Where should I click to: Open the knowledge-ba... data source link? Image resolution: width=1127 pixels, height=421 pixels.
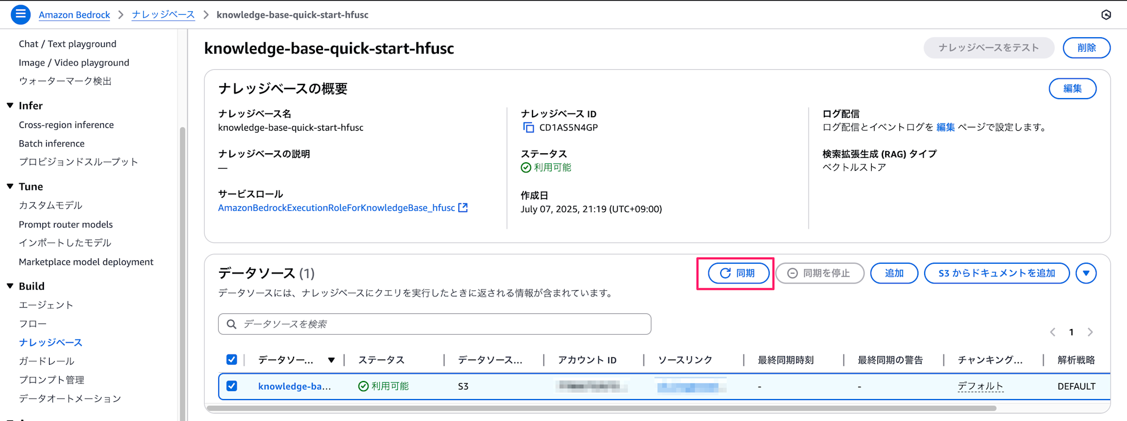(295, 386)
